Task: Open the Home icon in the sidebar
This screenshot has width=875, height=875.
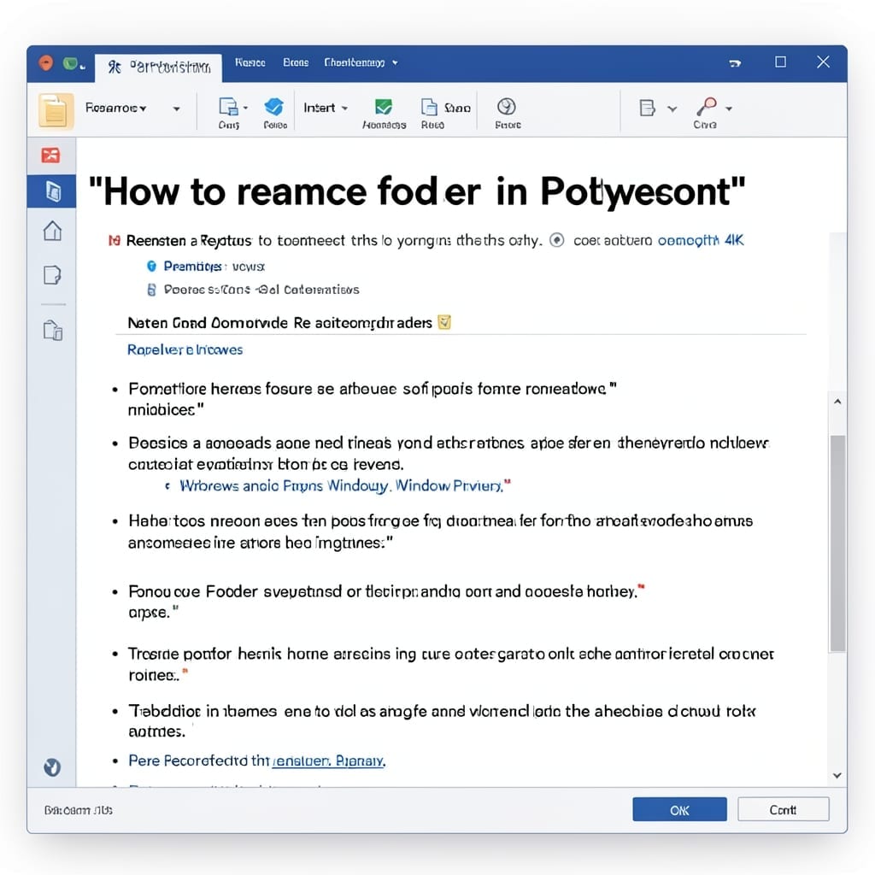Action: click(x=52, y=231)
